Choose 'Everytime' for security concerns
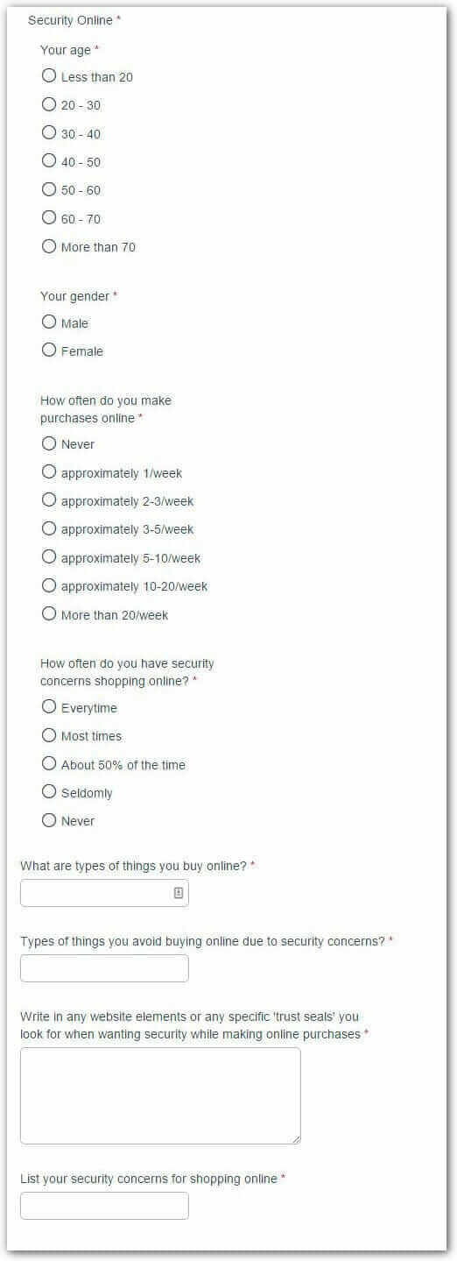 click(x=49, y=707)
